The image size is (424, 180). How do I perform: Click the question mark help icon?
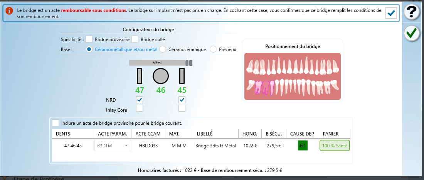click(x=411, y=12)
